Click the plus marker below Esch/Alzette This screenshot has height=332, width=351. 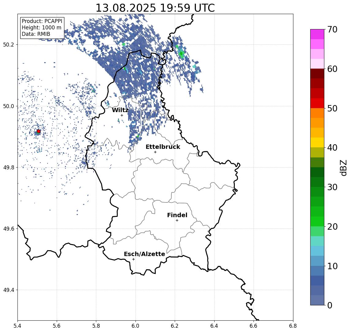point(133,259)
